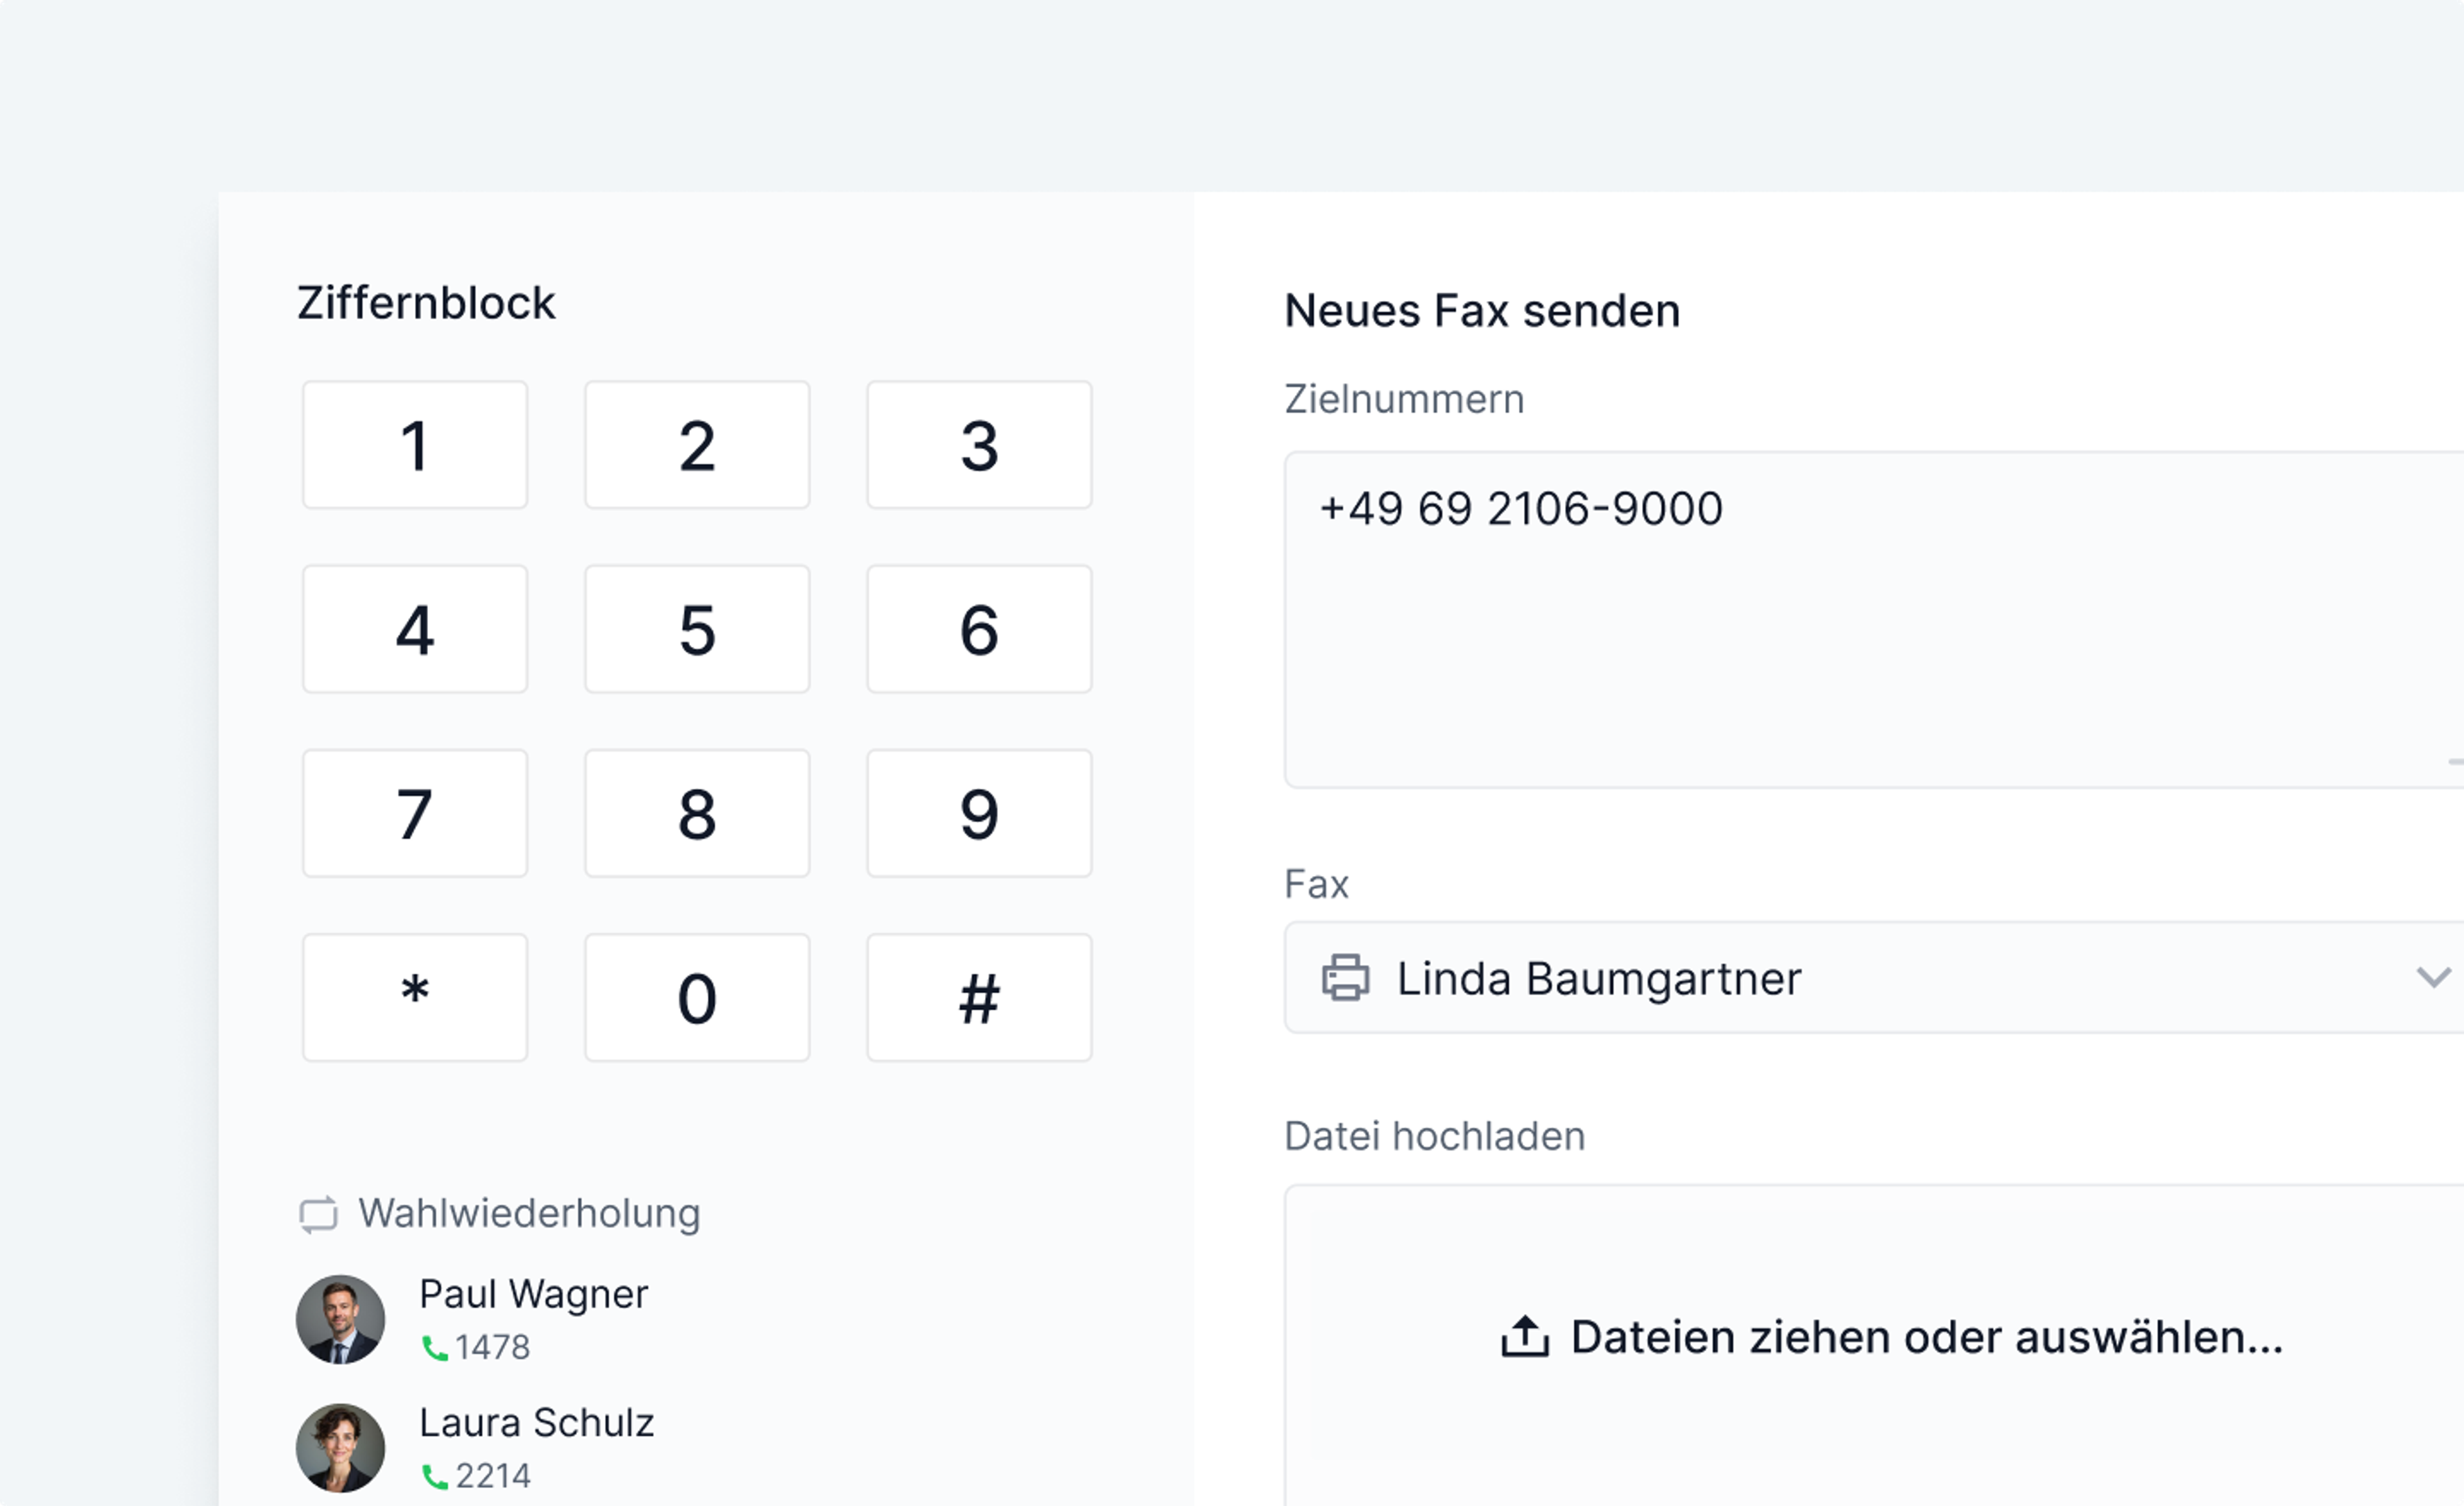This screenshot has width=2464, height=1506.
Task: Click the Wahlwiederholung redial icon
Action: (319, 1214)
